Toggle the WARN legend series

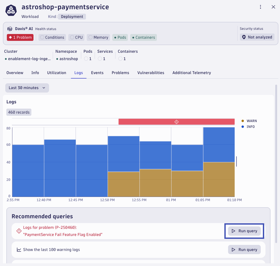tap(249, 121)
